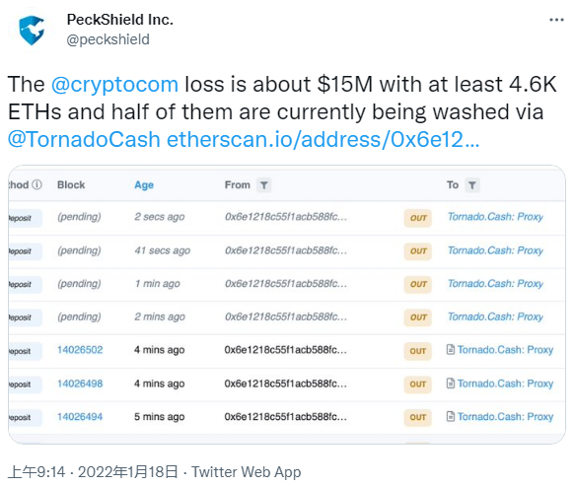Open block 14026494 link

(x=80, y=416)
